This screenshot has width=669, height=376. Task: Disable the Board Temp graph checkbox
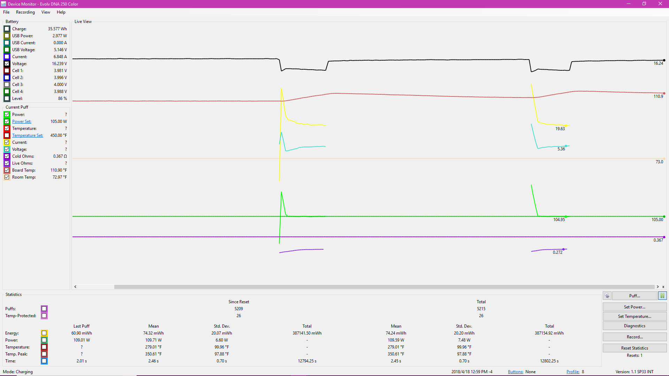[7, 170]
